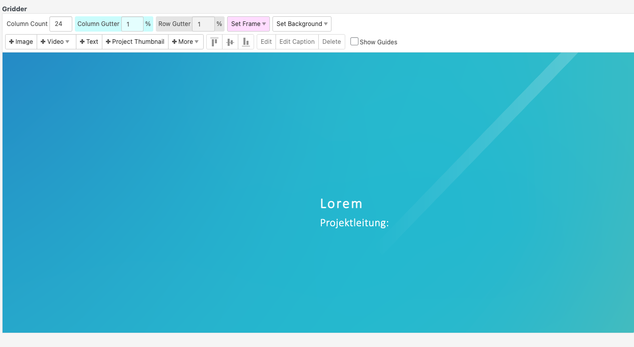Viewport: 634px width, 347px height.
Task: Click the Gridder panel title
Action: tap(15, 9)
